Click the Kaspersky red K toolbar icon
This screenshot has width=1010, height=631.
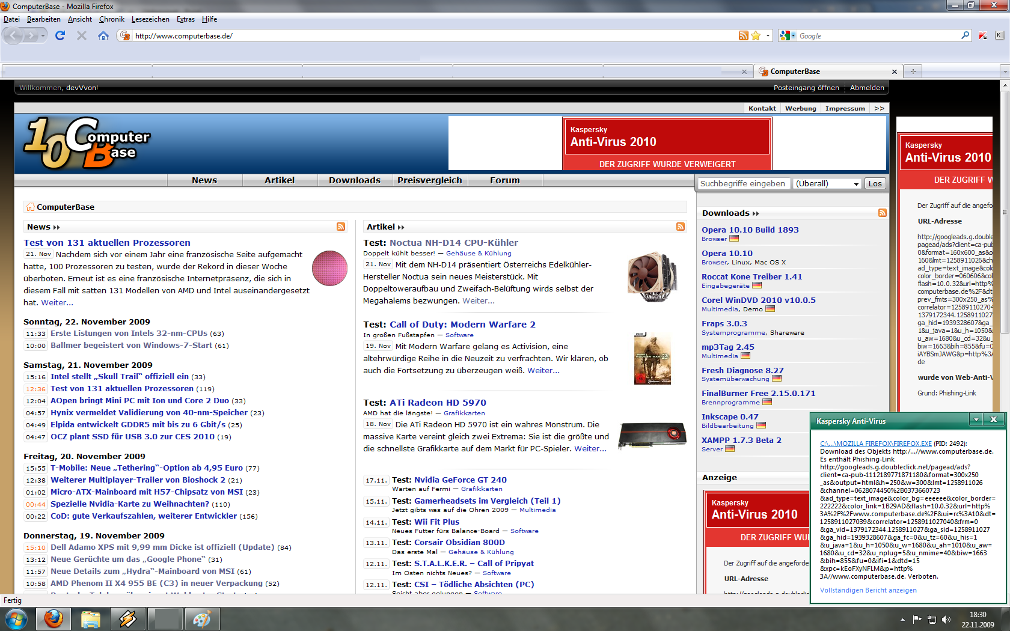point(983,35)
